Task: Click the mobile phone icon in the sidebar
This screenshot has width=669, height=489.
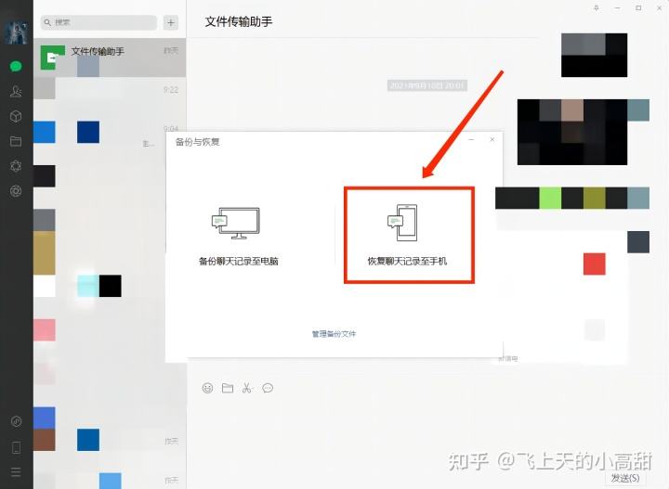Action: coord(16,447)
